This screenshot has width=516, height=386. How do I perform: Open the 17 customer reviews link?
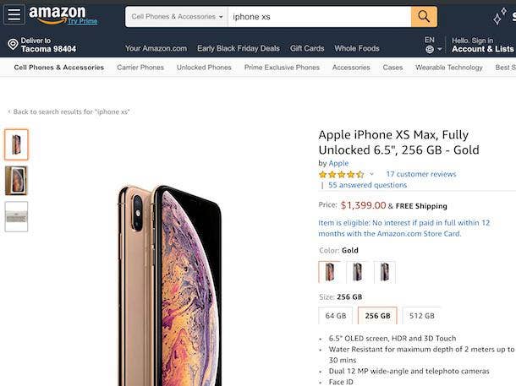420,174
